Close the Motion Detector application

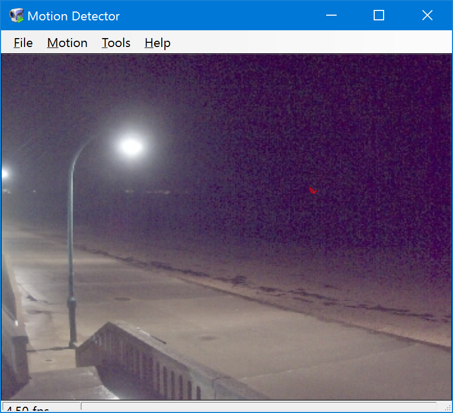(x=427, y=15)
